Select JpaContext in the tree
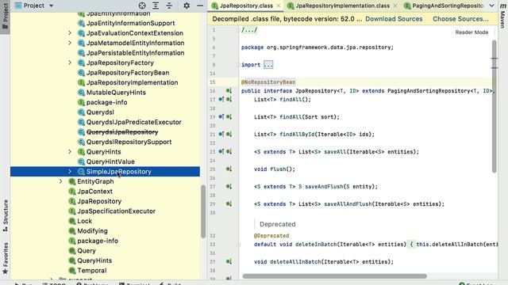Image resolution: width=508 pixels, height=285 pixels. click(x=94, y=192)
